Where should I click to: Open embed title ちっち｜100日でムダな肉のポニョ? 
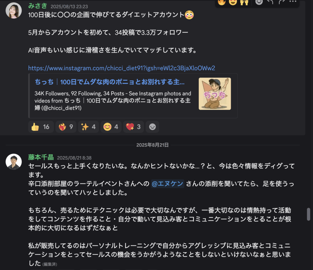tap(110, 82)
